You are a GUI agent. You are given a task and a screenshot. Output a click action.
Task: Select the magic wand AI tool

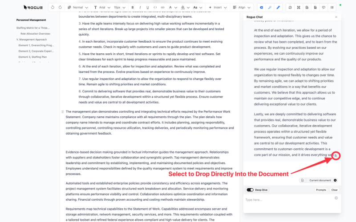pos(270,8)
